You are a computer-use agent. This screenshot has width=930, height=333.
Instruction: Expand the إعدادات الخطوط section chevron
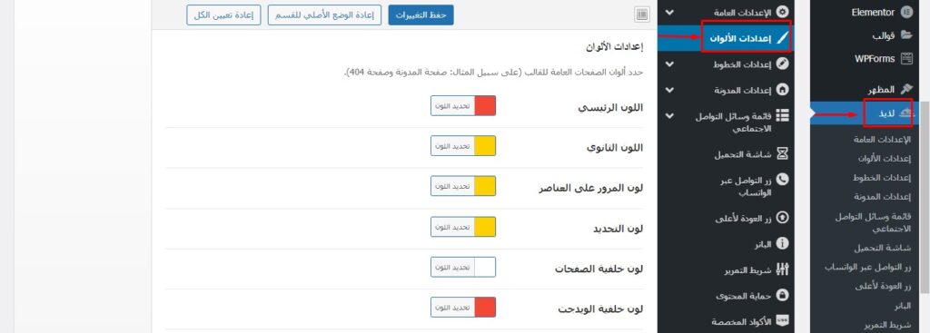pyautogui.click(x=669, y=64)
